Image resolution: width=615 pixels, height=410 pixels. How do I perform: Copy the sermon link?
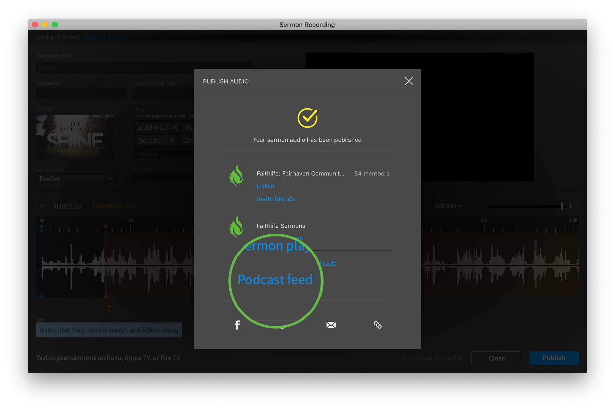click(378, 325)
